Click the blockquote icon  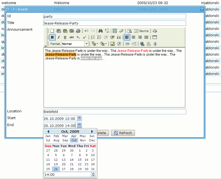119,37
